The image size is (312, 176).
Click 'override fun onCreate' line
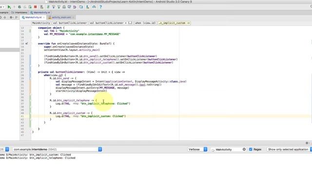point(76,44)
